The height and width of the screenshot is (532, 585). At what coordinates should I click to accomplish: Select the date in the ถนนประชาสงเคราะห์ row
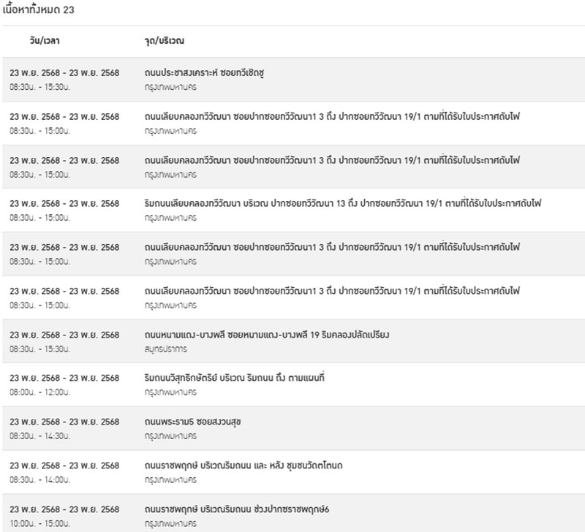pos(64,73)
